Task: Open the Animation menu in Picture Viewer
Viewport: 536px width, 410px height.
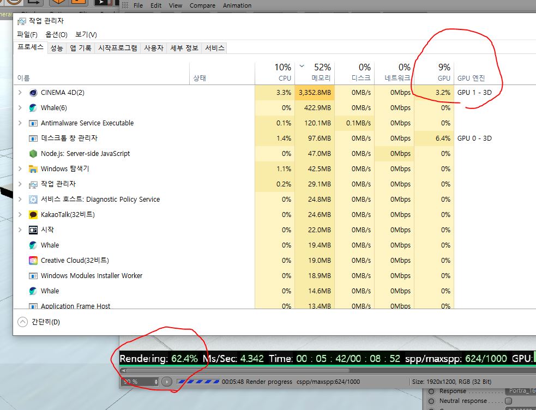Action: 237,5
